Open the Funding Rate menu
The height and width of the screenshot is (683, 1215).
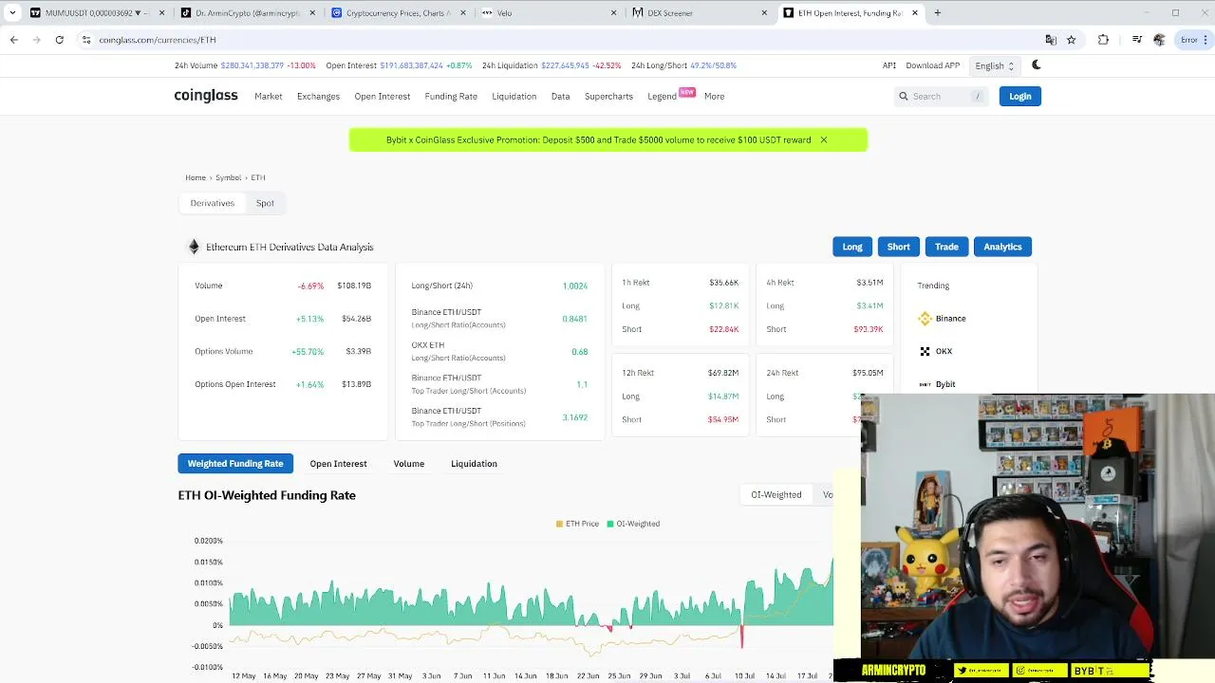click(451, 96)
